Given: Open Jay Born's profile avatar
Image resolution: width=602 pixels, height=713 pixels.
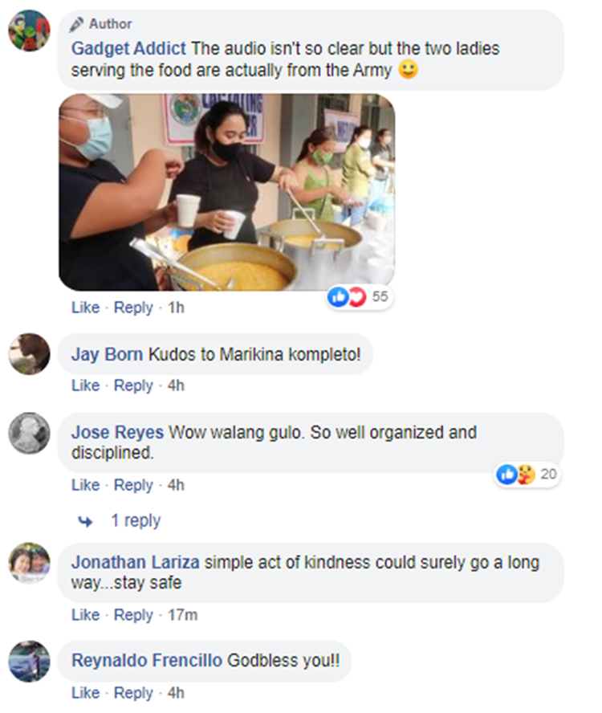Looking at the screenshot, I should coord(30,354).
